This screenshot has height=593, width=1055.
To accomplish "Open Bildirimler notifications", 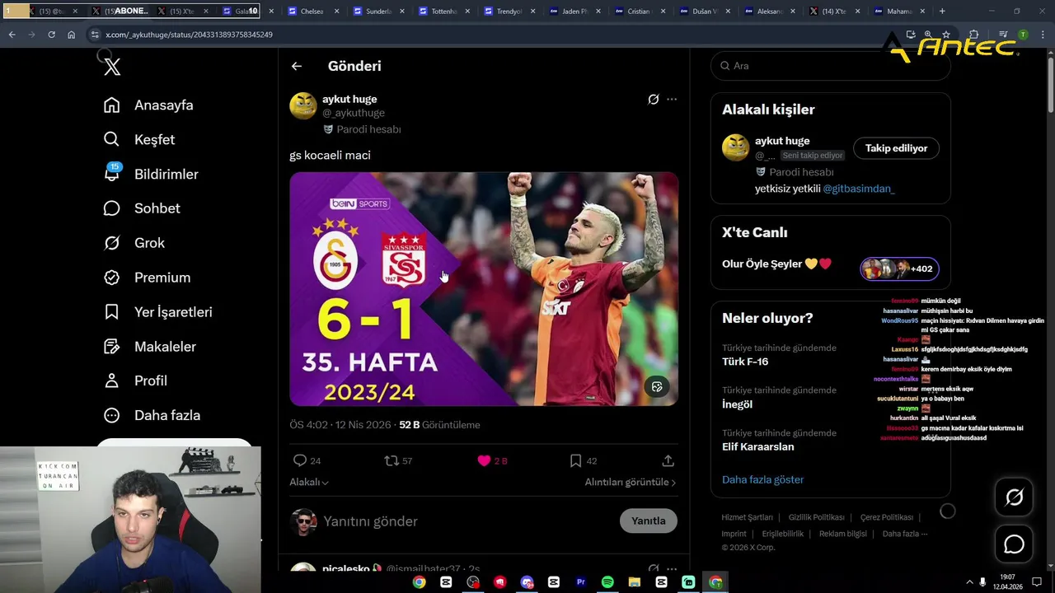I will coord(151,175).
